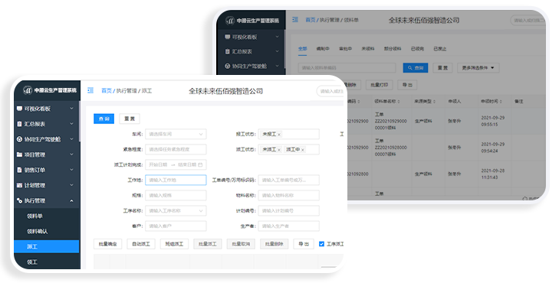Click the 重置 button in front window
Viewport: 559px width, 283px height.
point(130,119)
